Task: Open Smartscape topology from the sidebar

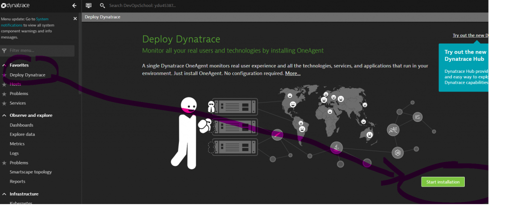Action: 31,172
